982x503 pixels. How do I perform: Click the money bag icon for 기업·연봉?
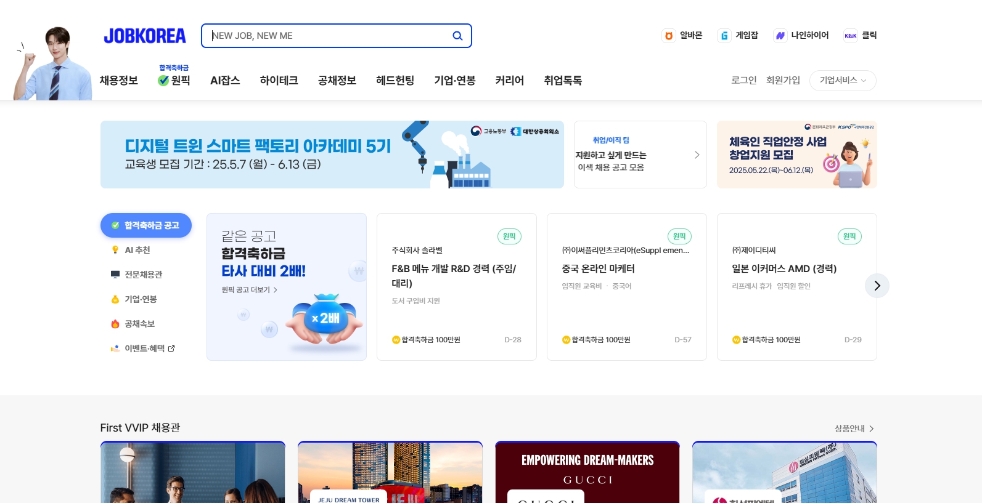click(115, 299)
